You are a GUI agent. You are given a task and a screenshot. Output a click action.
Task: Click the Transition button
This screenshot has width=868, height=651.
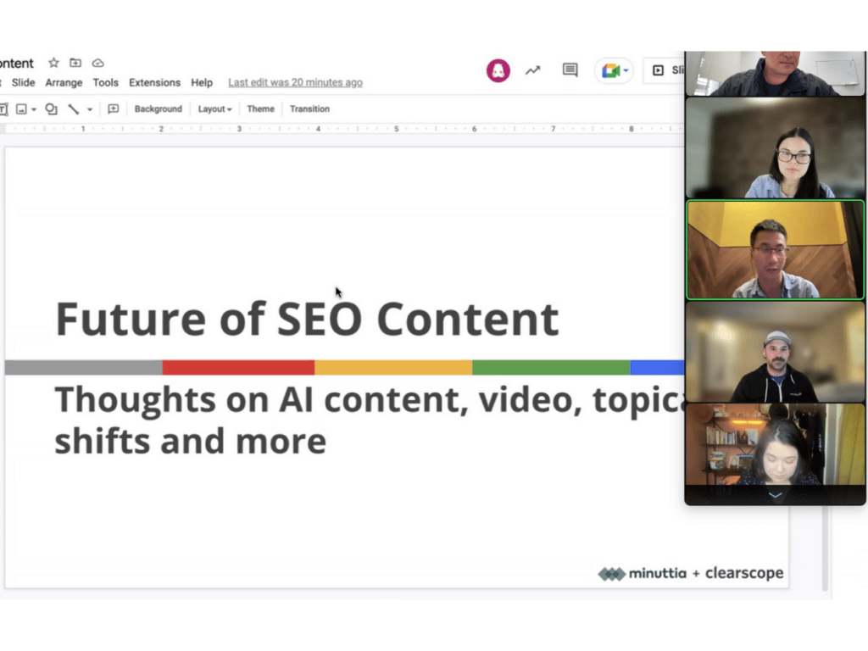[309, 108]
